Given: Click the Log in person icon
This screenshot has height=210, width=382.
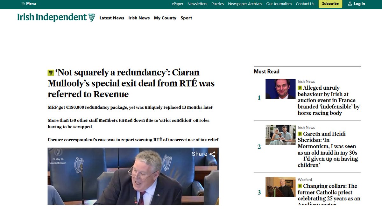Looking at the screenshot, I should click(350, 4).
